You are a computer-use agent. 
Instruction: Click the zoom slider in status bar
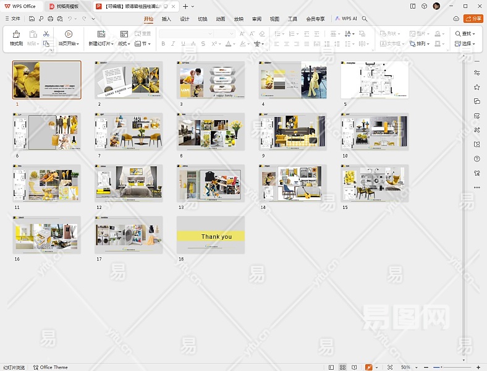441,367
